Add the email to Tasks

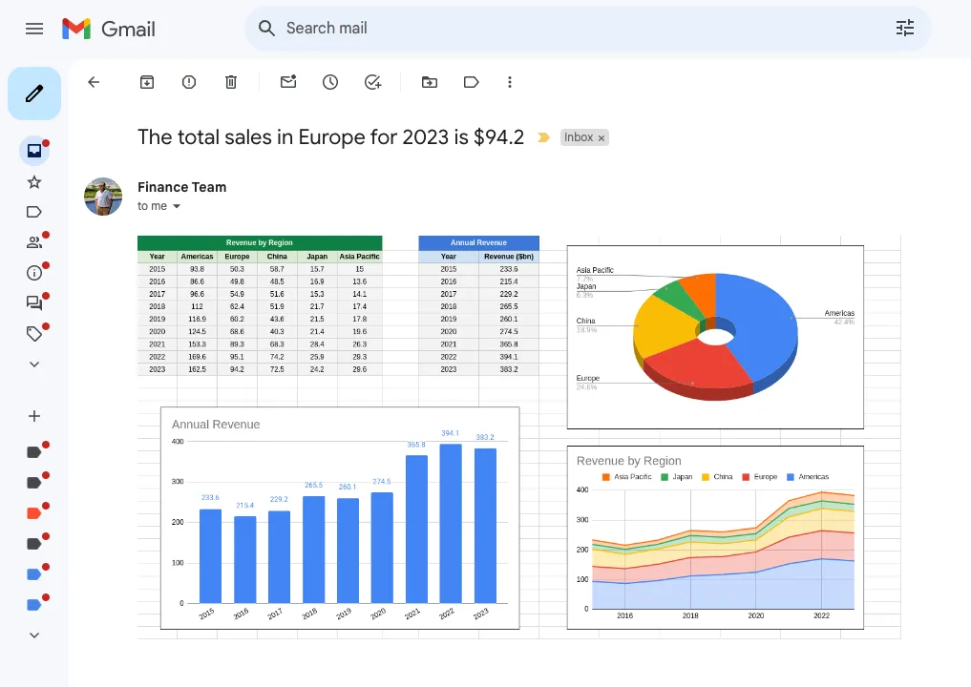pos(372,82)
